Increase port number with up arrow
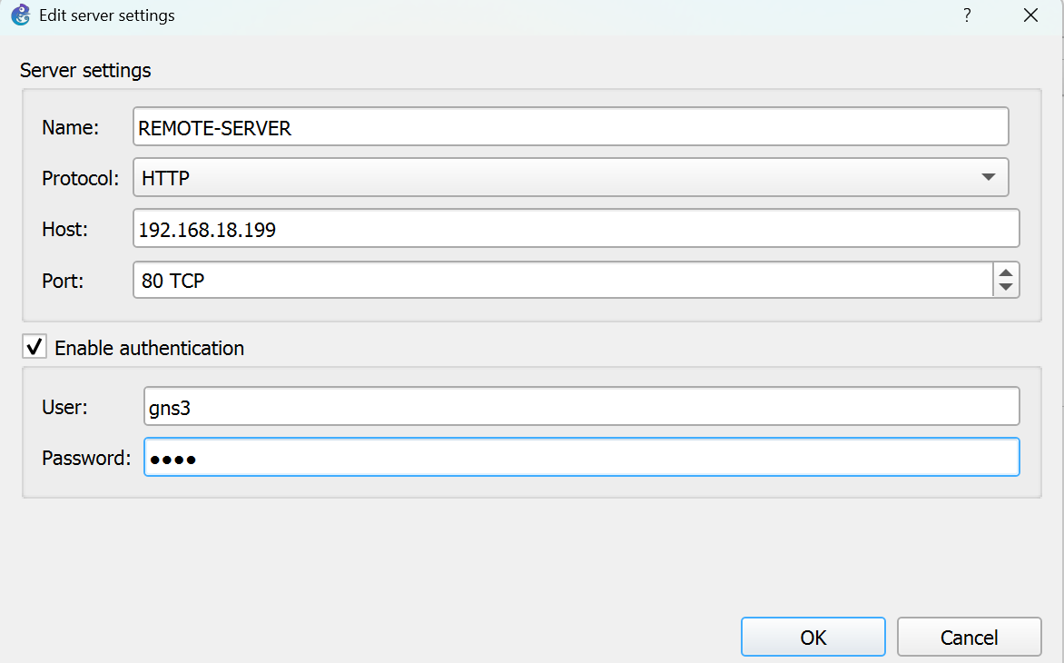The height and width of the screenshot is (663, 1064). coord(1005,273)
